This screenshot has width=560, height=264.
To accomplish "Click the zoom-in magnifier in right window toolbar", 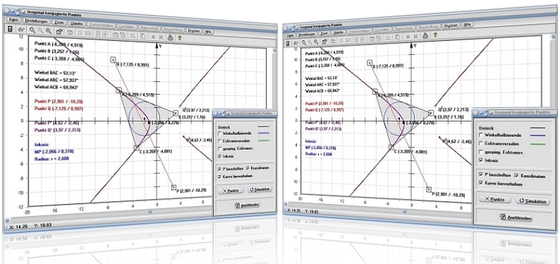I will (x=303, y=42).
